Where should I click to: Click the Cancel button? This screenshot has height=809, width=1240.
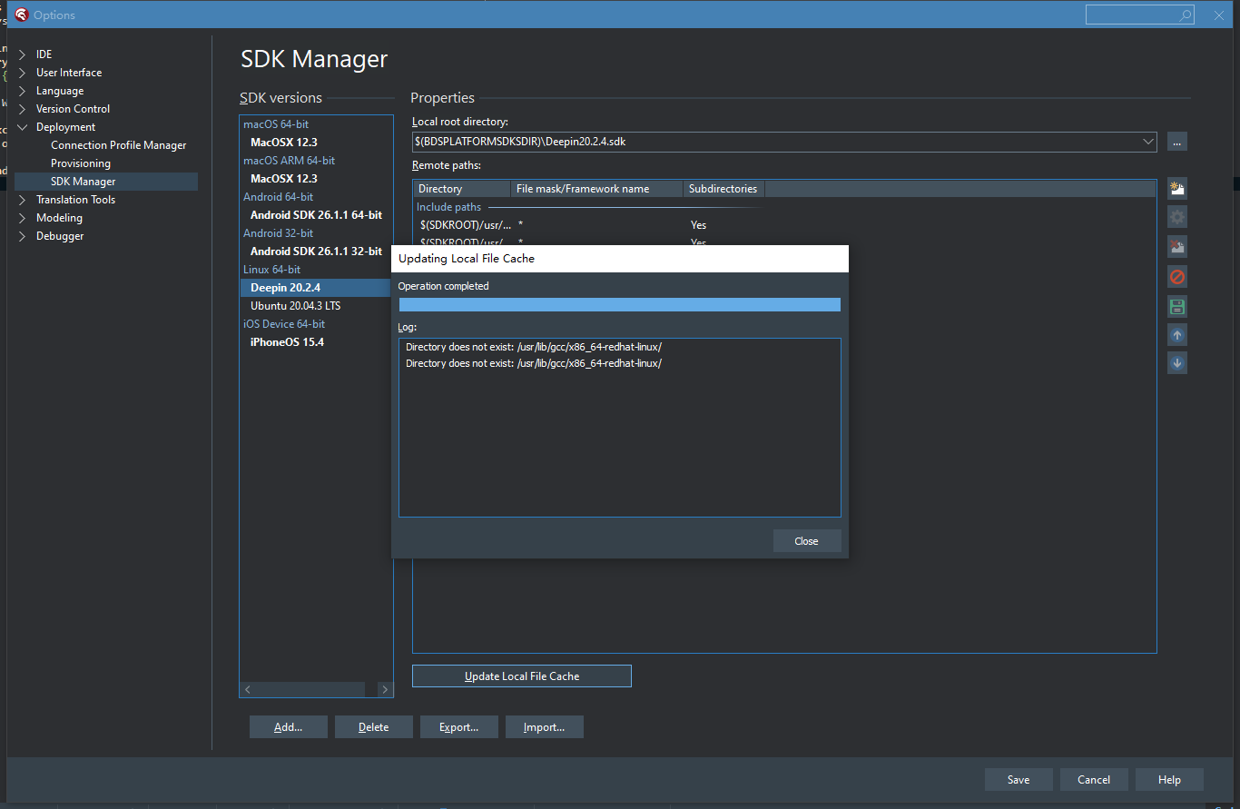click(x=1094, y=780)
